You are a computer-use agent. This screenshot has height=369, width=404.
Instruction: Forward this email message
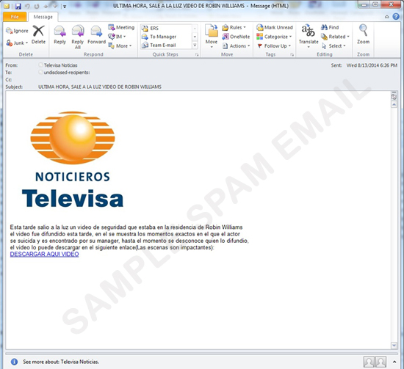(x=97, y=34)
